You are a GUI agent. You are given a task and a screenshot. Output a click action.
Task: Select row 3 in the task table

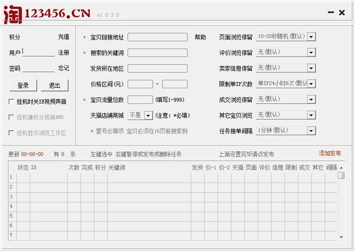click(173, 197)
